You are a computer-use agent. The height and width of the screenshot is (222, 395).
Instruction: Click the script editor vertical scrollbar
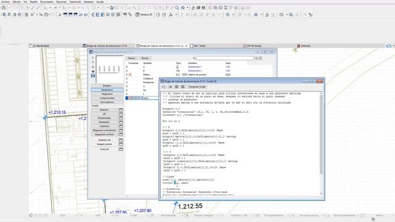(321, 144)
